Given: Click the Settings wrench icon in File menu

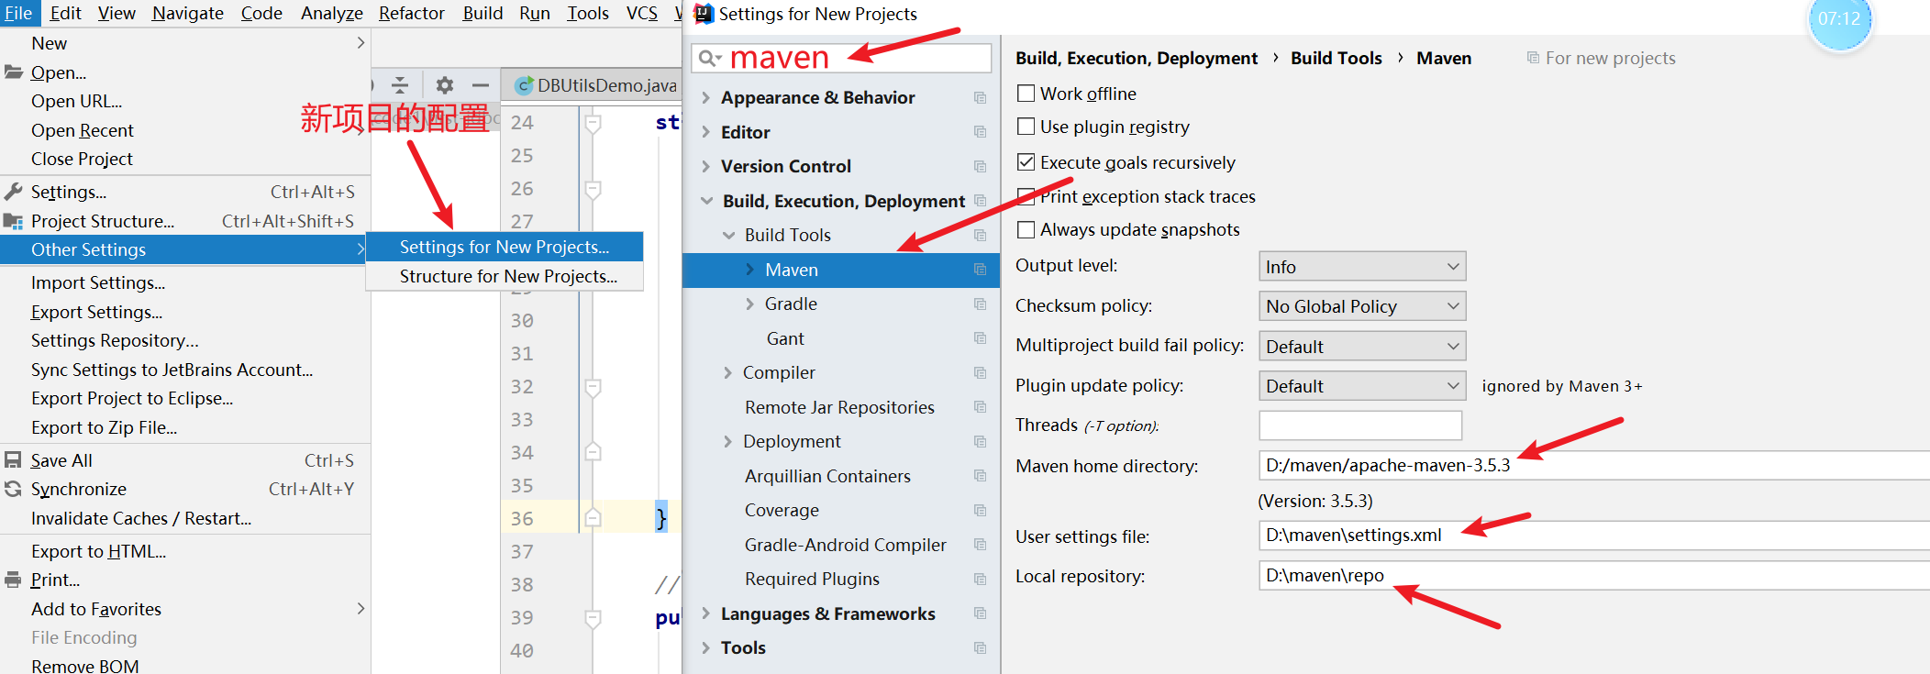Looking at the screenshot, I should pyautogui.click(x=13, y=192).
